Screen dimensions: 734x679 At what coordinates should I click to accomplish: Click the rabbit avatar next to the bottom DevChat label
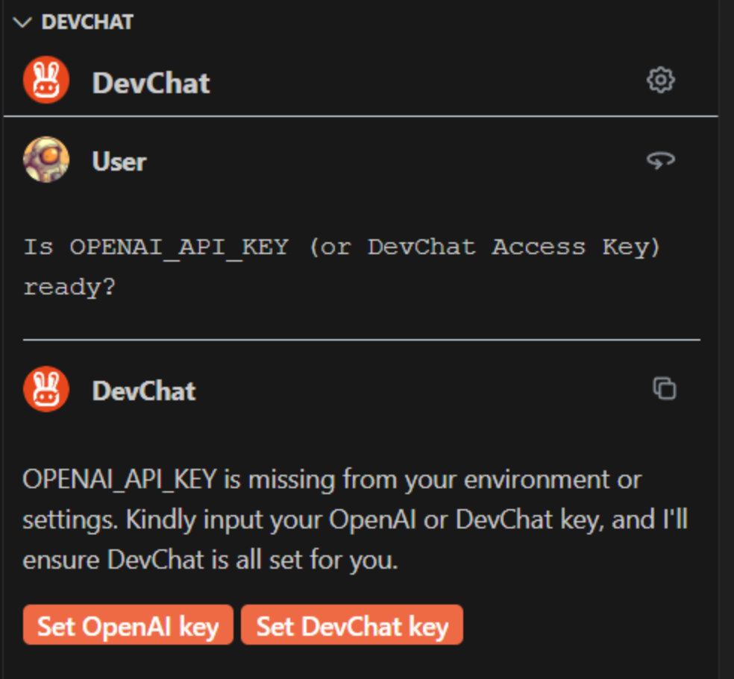(x=46, y=391)
